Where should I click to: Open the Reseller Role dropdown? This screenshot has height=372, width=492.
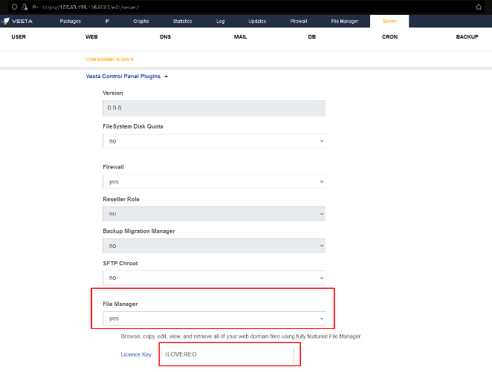(x=214, y=214)
